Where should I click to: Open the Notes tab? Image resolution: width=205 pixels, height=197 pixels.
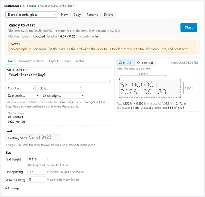tap(80, 61)
